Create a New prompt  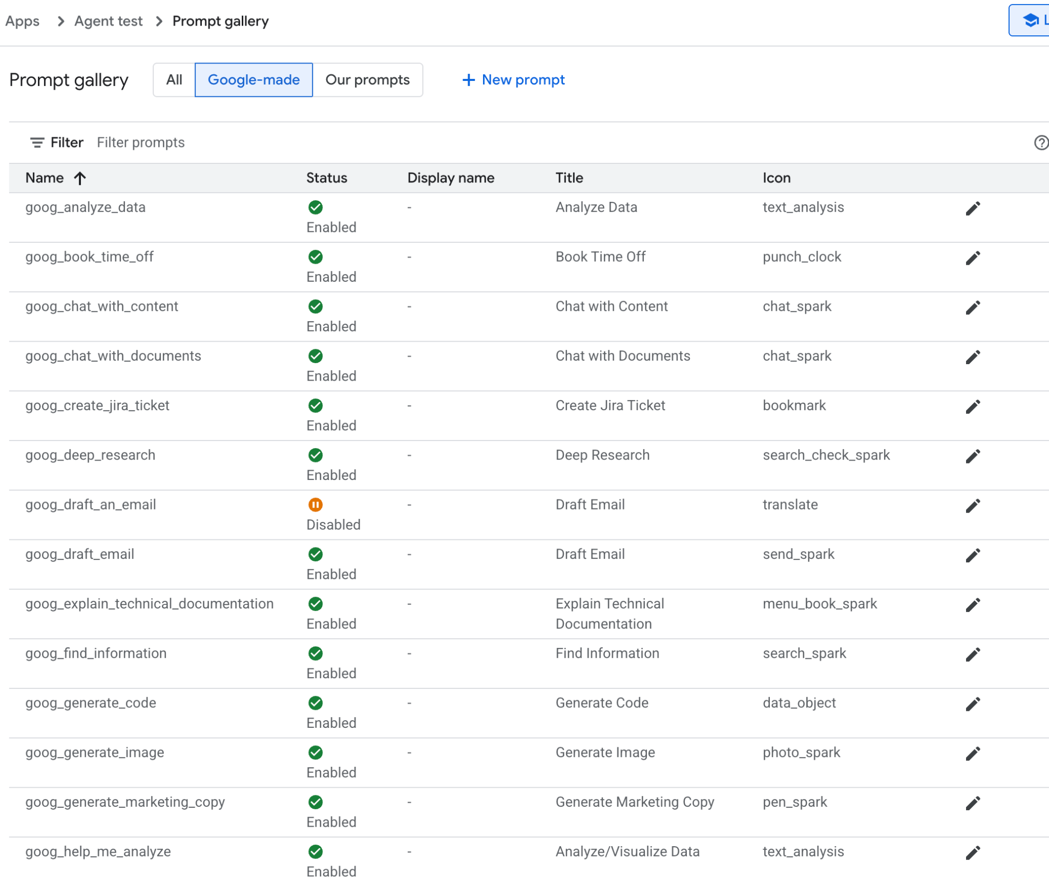513,80
